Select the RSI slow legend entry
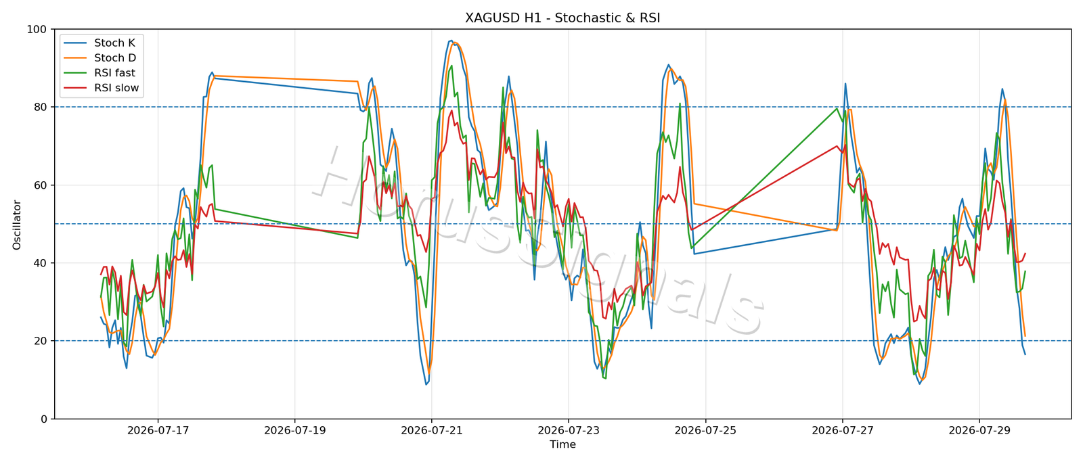Viewport: 1083px width, 464px height. pyautogui.click(x=102, y=88)
